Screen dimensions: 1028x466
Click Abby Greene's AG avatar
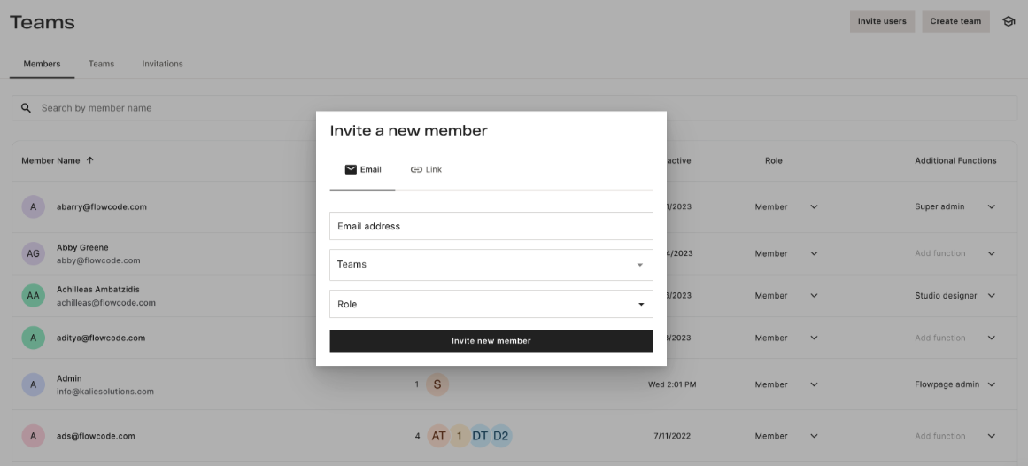coord(33,253)
